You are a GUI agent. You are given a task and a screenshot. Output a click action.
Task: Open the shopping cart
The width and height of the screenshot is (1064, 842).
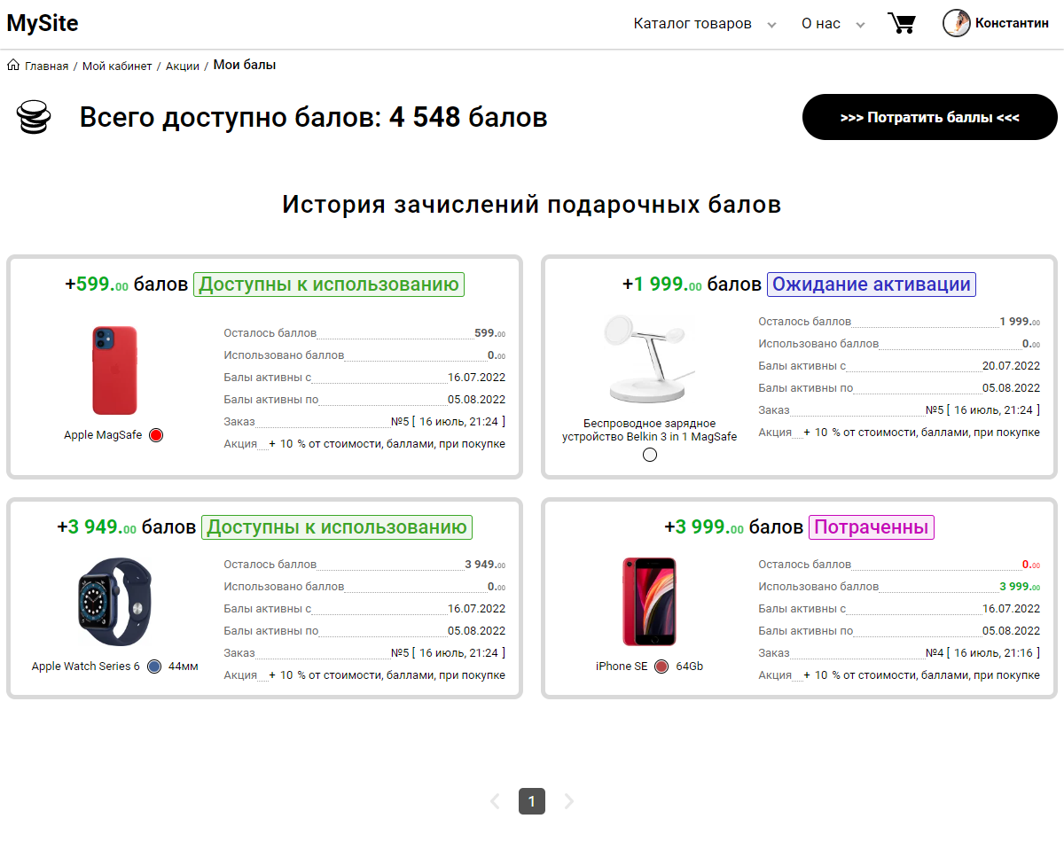tap(902, 23)
